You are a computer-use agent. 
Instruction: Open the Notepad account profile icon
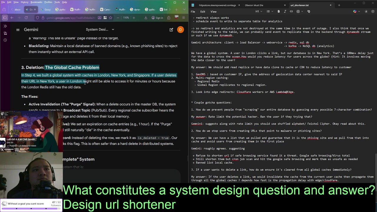click(x=366, y=11)
